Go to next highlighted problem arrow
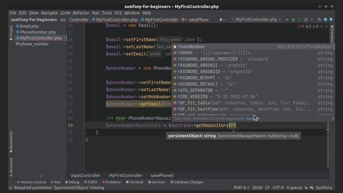This screenshot has height=193, width=343. [x=326, y=26]
